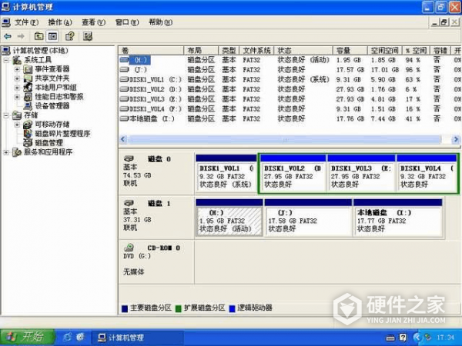Open the 查看(V) menu

tap(93, 22)
